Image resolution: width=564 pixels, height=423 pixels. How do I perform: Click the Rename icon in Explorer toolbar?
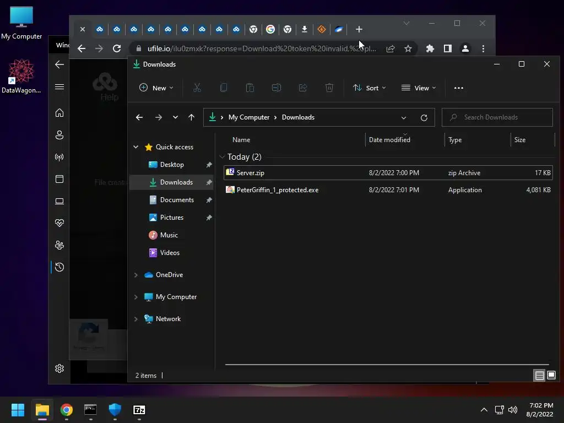(276, 88)
